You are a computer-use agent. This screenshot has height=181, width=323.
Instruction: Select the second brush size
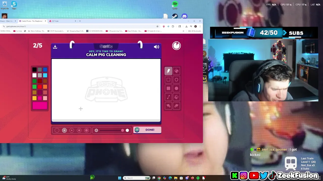(64, 130)
